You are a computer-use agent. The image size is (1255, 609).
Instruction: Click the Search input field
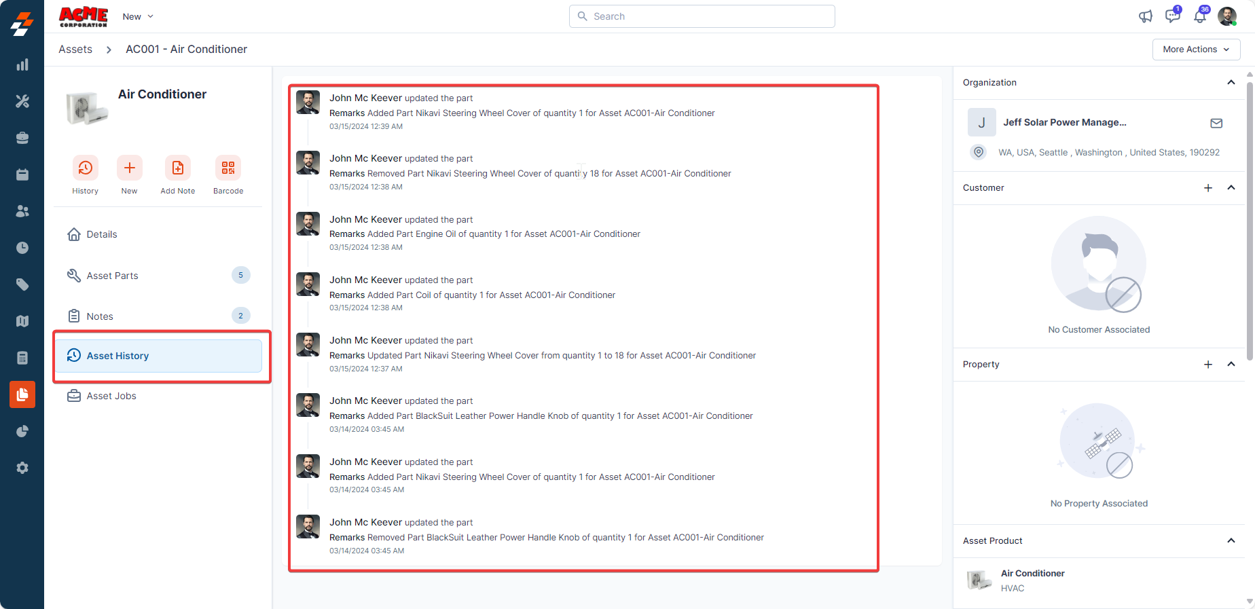(x=702, y=16)
